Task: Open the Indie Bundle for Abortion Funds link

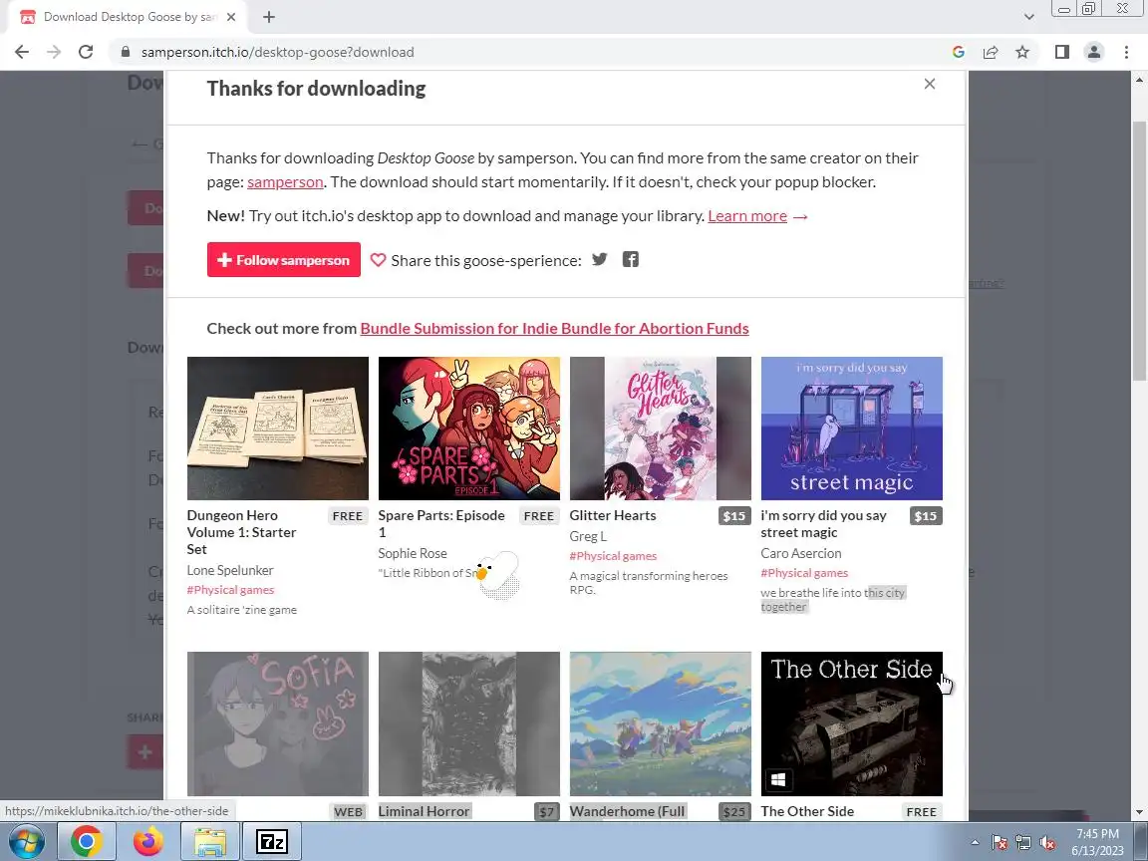Action: click(554, 328)
